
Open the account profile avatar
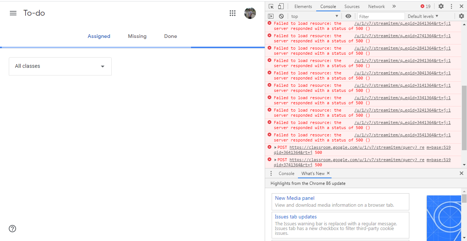[250, 13]
